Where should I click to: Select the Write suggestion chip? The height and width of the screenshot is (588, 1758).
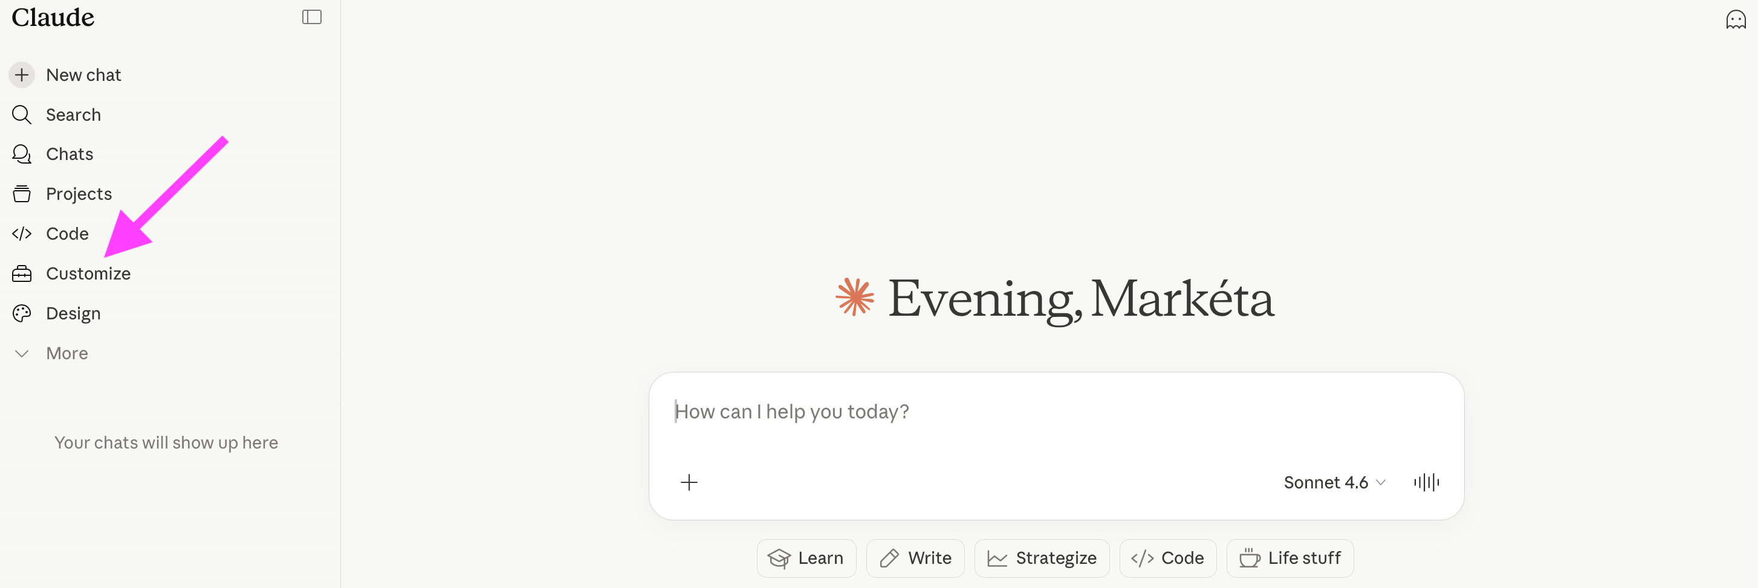coord(915,558)
